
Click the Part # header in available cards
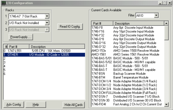(102, 23)
